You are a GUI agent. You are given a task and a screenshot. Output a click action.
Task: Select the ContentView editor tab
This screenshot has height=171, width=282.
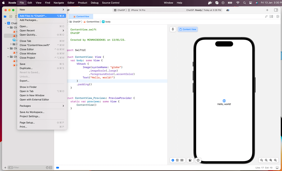pyautogui.click(x=81, y=17)
